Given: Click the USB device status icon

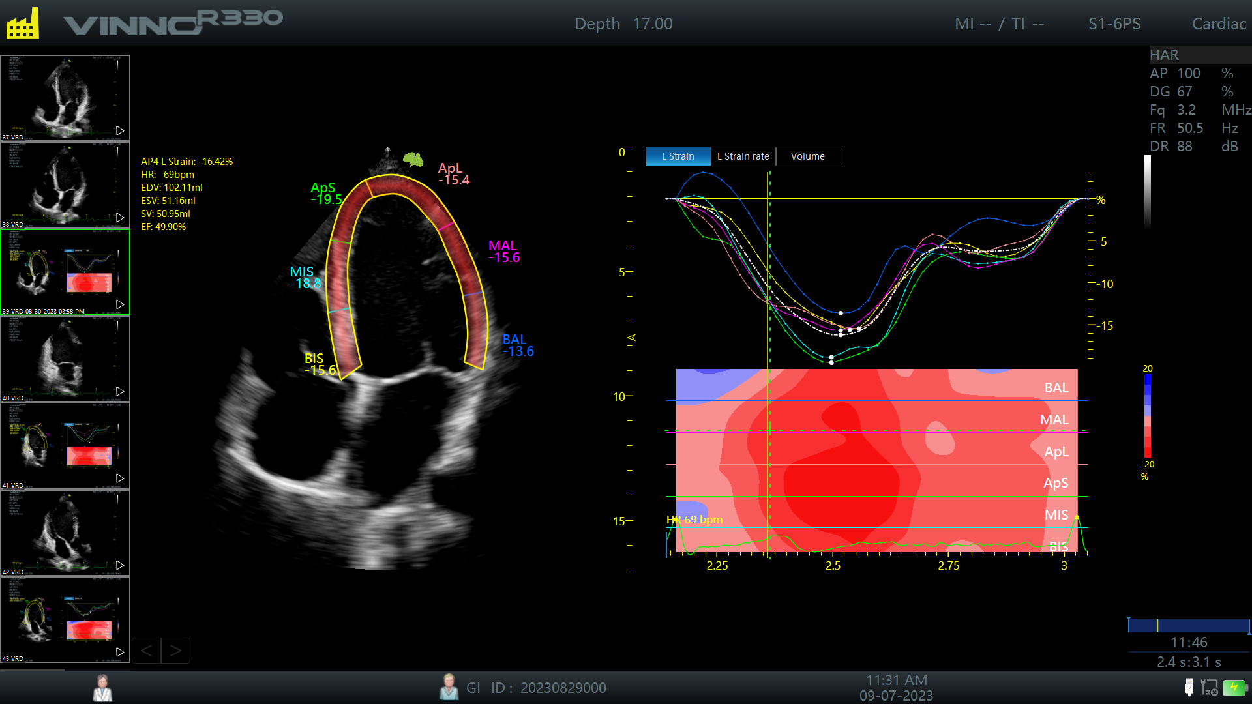Looking at the screenshot, I should pyautogui.click(x=1189, y=687).
